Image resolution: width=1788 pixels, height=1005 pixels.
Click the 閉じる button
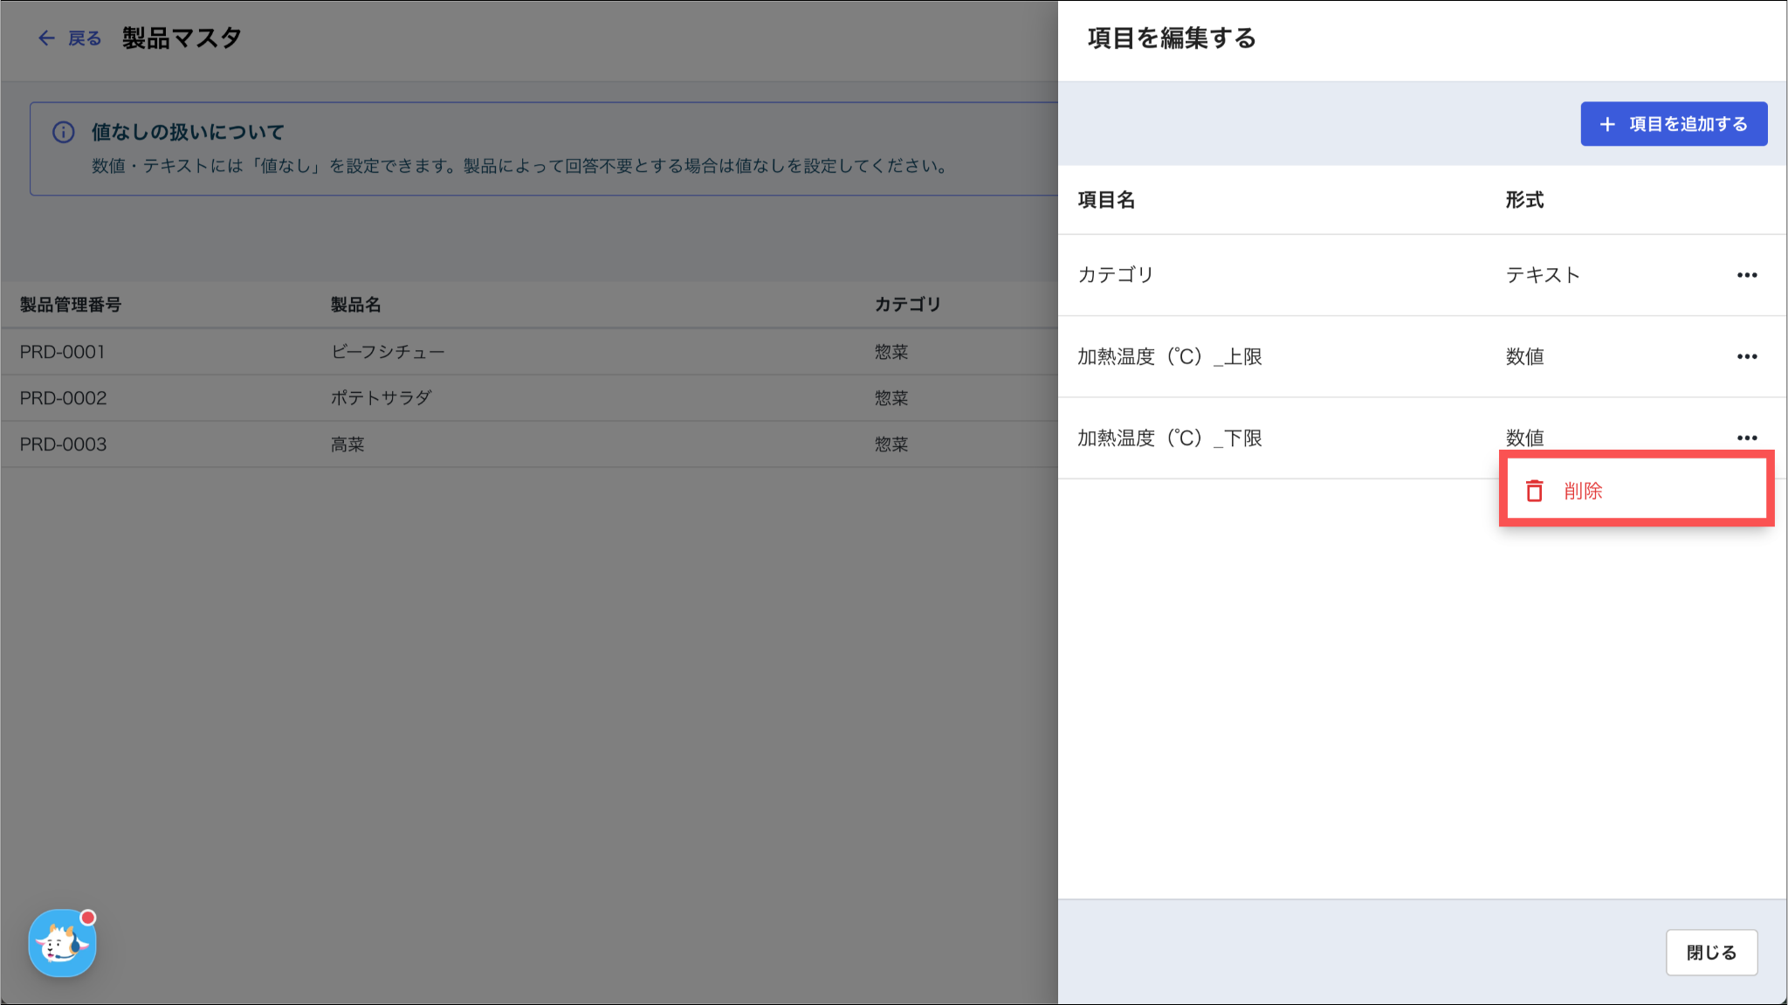pos(1710,953)
